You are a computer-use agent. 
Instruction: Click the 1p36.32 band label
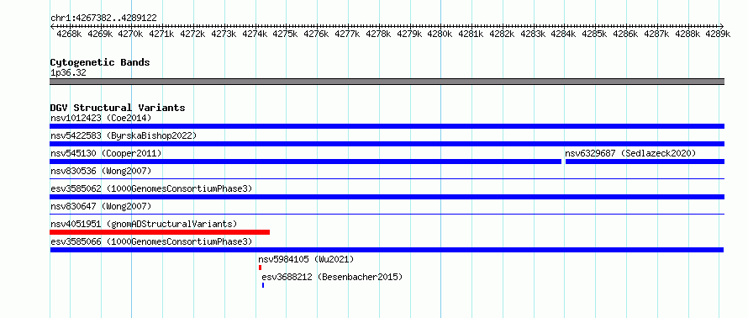coord(68,73)
